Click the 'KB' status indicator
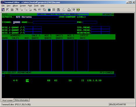136x107 pixels. pos(49,80)
